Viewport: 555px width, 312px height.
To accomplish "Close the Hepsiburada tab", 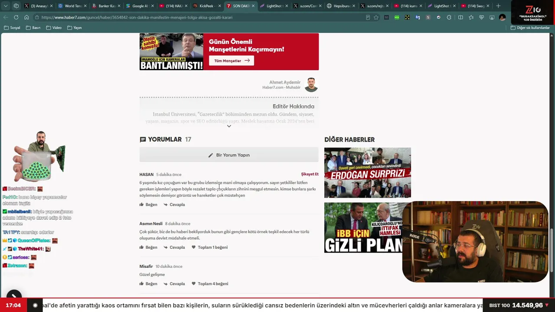I will (354, 6).
